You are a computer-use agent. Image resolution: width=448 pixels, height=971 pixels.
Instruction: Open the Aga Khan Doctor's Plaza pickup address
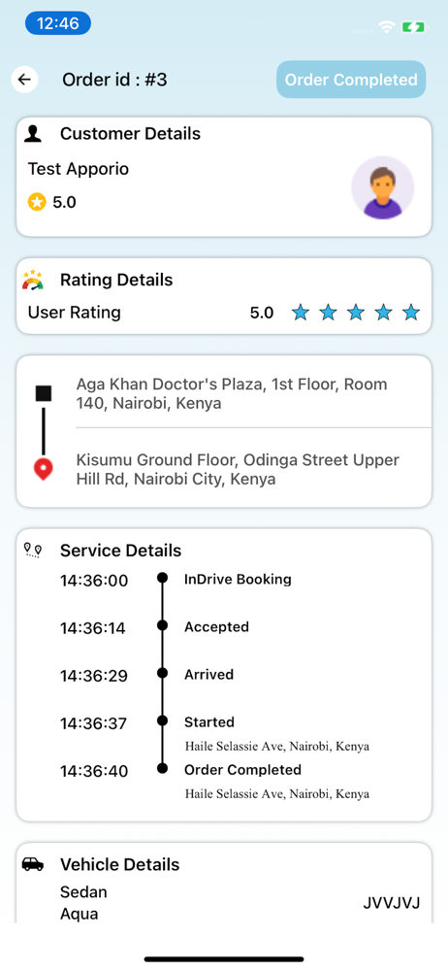coord(232,394)
